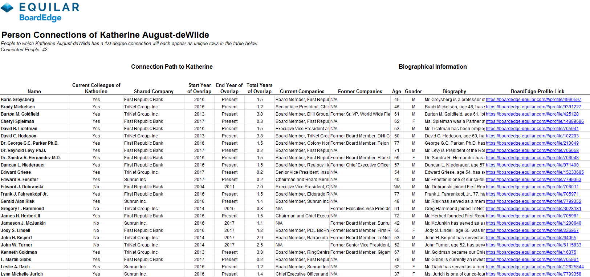This screenshot has width=590, height=277.
Task: Open Frank J. Fahrenkopf Jr.'s profile link
Action: pyautogui.click(x=532, y=194)
